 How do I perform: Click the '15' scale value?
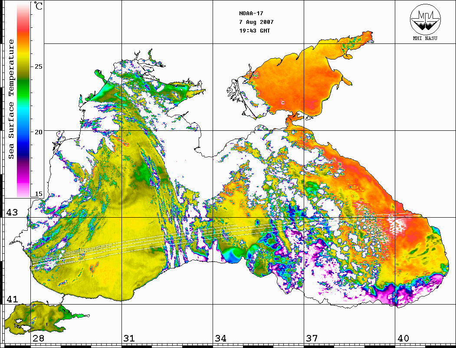coord(38,194)
